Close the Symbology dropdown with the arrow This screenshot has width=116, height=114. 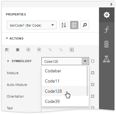click(x=85, y=61)
